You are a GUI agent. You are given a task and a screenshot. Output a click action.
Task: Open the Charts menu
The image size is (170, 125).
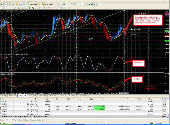pos(17,1)
